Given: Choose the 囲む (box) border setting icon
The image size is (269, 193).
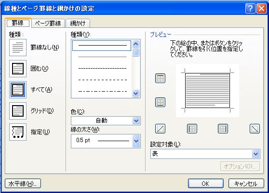Looking at the screenshot, I should (18, 69).
